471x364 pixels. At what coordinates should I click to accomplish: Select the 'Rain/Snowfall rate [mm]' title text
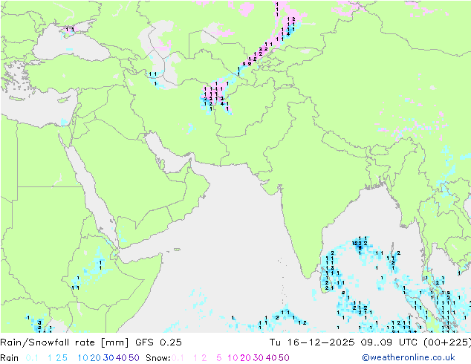pyautogui.click(x=65, y=342)
